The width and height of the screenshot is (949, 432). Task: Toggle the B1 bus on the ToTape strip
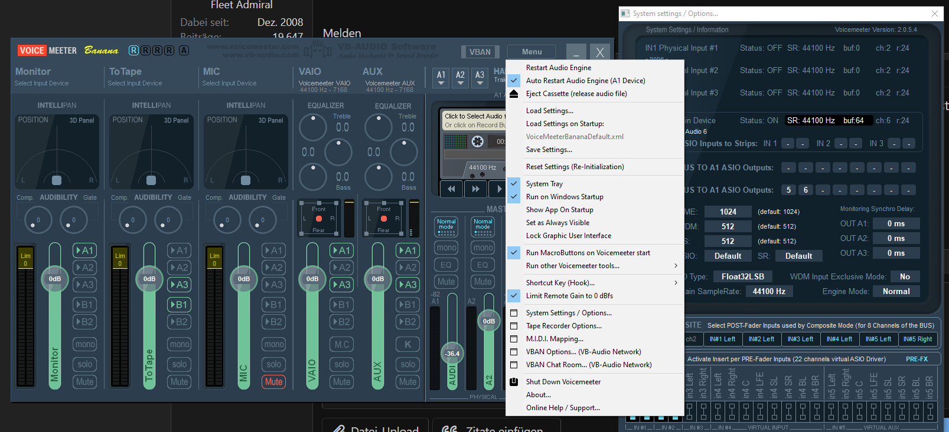[179, 305]
